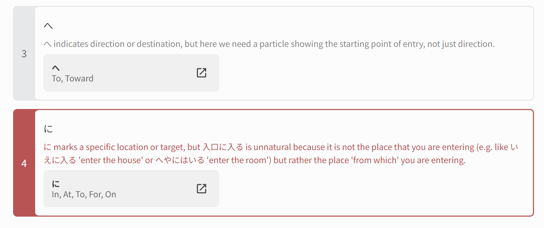Click the へ heading in option 3
The height and width of the screenshot is (228, 544).
[48, 26]
